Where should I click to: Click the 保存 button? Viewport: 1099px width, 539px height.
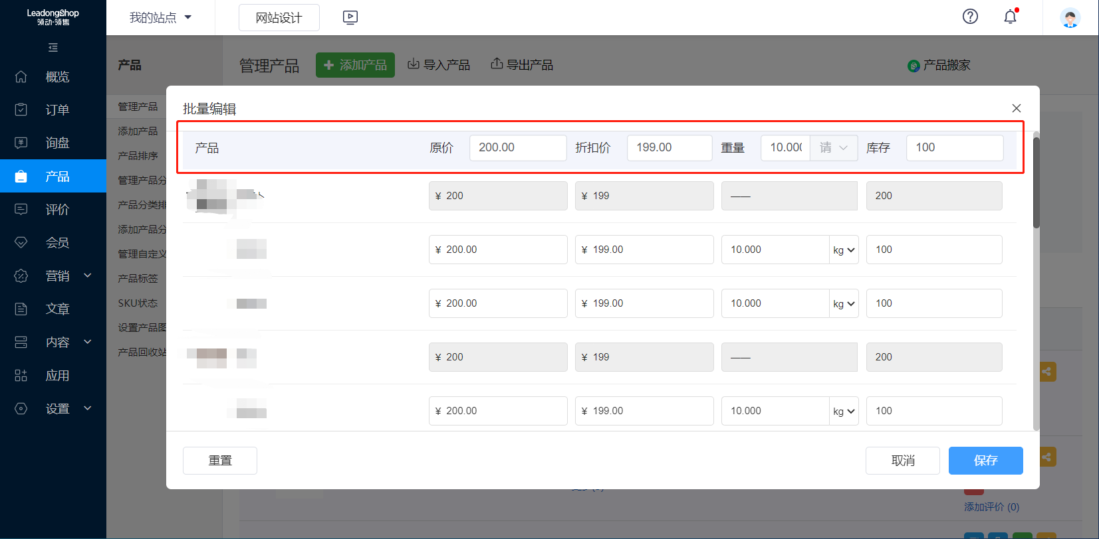click(985, 461)
